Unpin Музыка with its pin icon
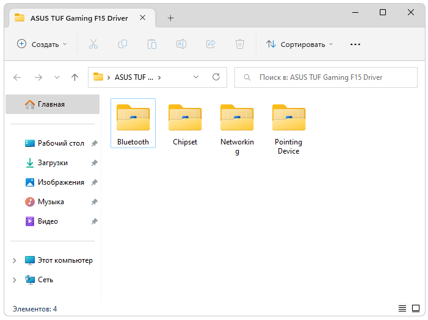The image size is (428, 320). [95, 202]
